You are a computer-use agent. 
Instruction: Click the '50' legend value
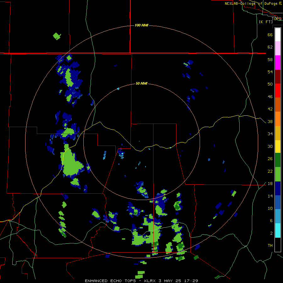270,84
